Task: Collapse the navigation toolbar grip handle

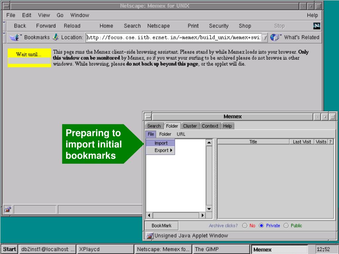Action: click(x=4, y=26)
